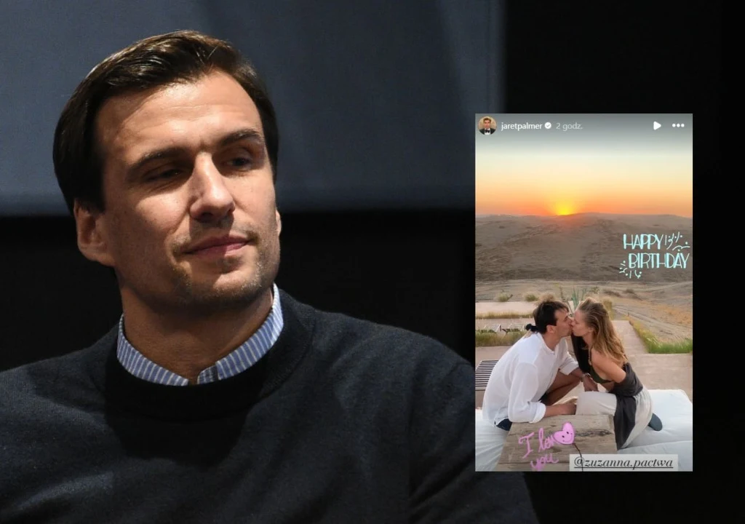
Task: Open the @zuzanna.pactwa mention tag
Action: click(624, 462)
